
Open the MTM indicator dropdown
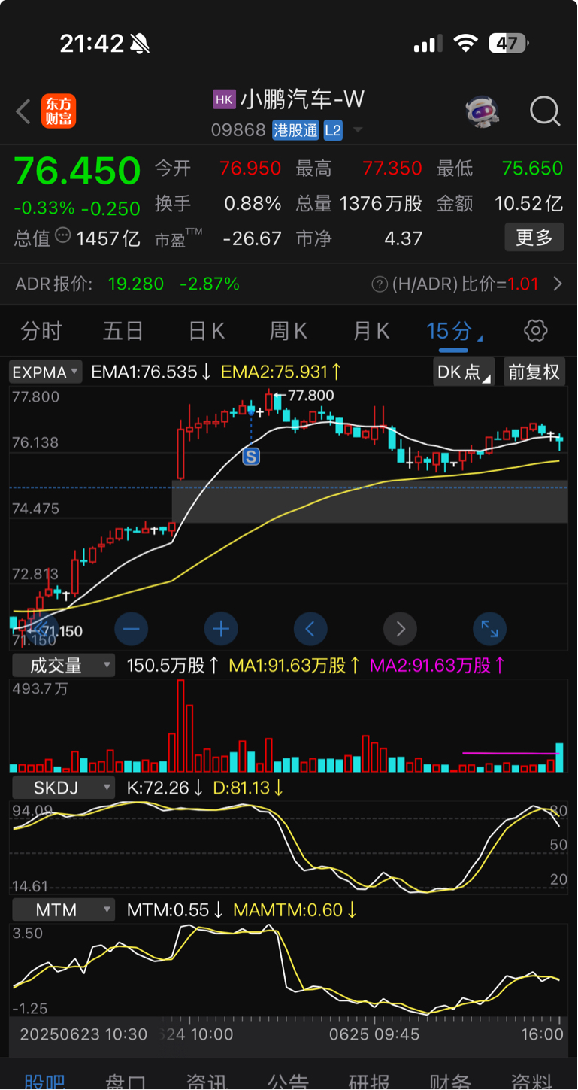63,909
